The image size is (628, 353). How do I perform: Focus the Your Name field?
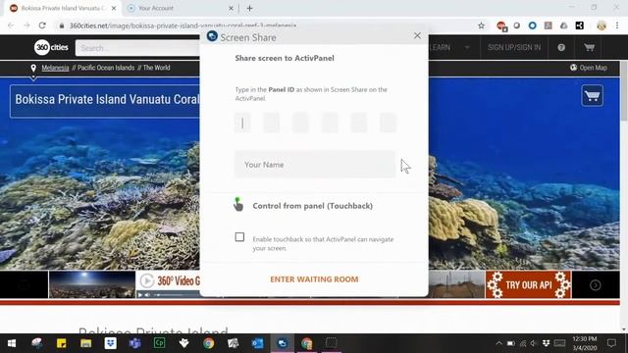315,165
